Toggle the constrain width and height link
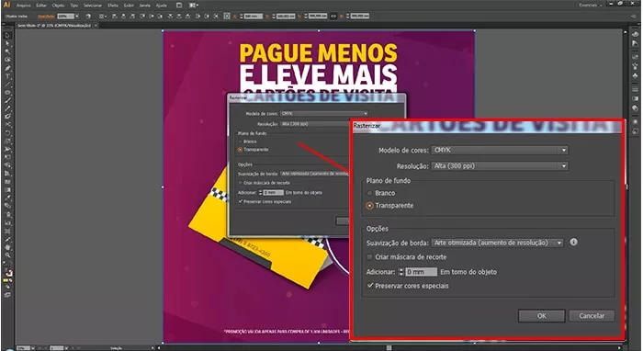 tap(333, 16)
